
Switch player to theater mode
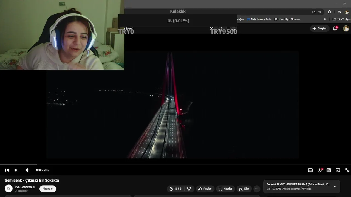click(329, 170)
